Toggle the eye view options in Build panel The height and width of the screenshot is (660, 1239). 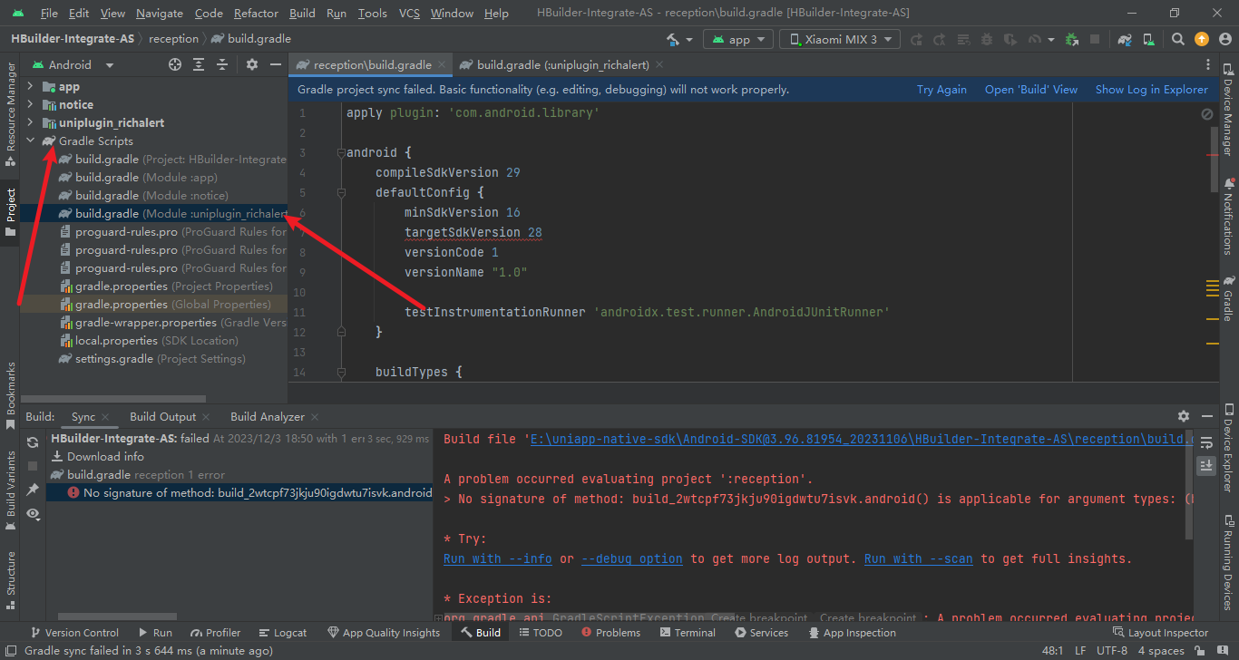point(33,513)
